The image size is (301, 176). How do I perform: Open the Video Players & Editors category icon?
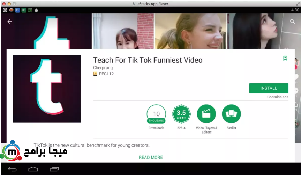click(x=206, y=114)
